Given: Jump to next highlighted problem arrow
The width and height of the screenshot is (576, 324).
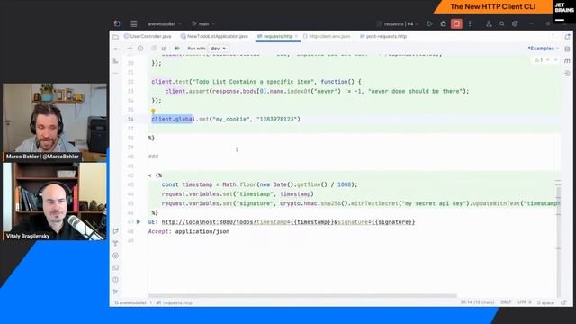Looking at the screenshot, I should 556,60.
